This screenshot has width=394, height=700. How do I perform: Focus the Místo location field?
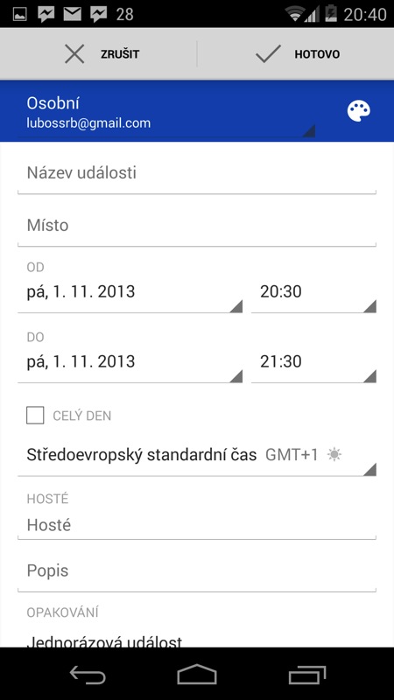[197, 226]
